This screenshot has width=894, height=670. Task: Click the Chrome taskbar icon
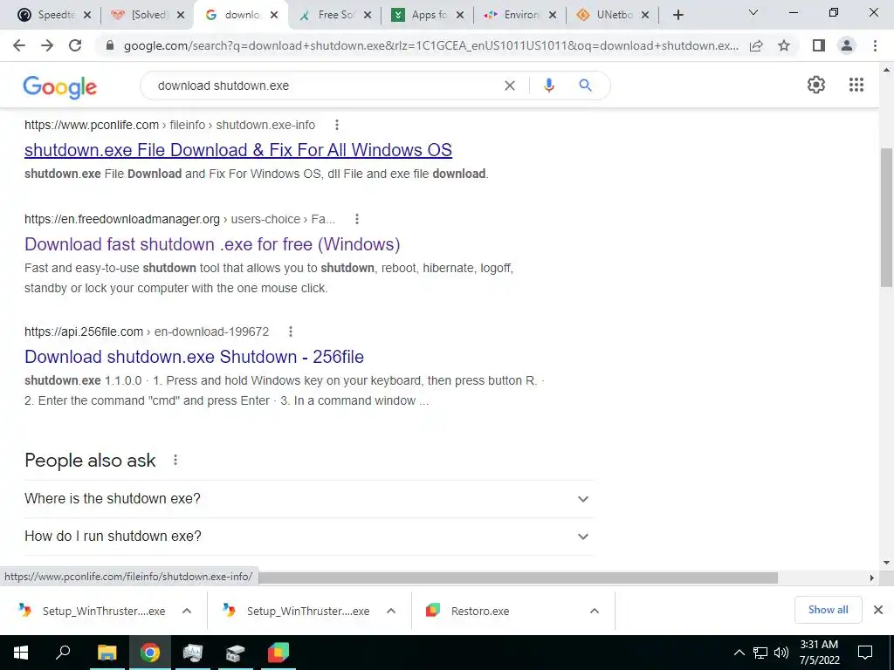click(149, 653)
